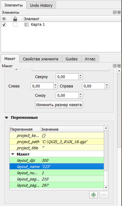The image size is (122, 206).
Task: Increase the Снизу margin value
Action: click(x=81, y=94)
